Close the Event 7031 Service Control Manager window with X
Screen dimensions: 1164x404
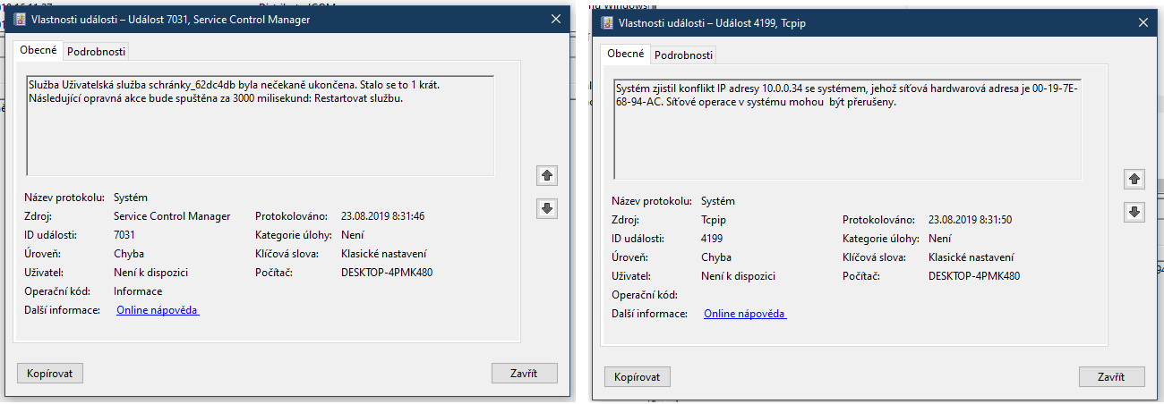tap(556, 19)
